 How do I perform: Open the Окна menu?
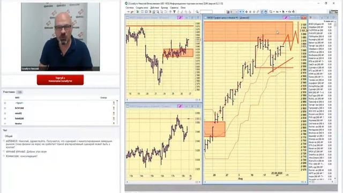tap(183, 8)
